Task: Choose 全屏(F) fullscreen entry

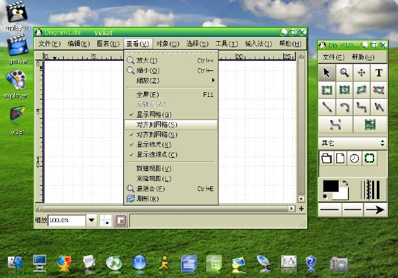Action: [171, 95]
